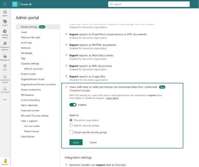The width and height of the screenshot is (199, 167).
Task: Click the Power BI logo in header
Action: [15, 4]
